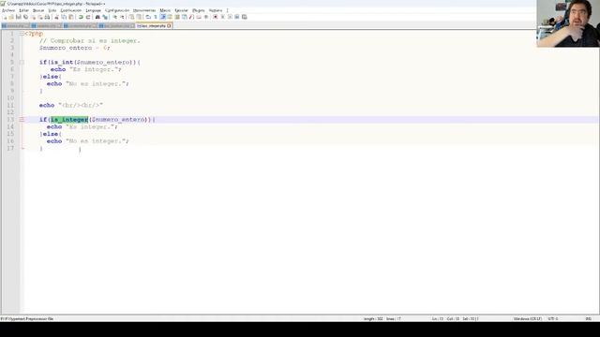Image resolution: width=600 pixels, height=337 pixels.
Task: Redo the last edit via the toolbar
Action: (x=87, y=17)
